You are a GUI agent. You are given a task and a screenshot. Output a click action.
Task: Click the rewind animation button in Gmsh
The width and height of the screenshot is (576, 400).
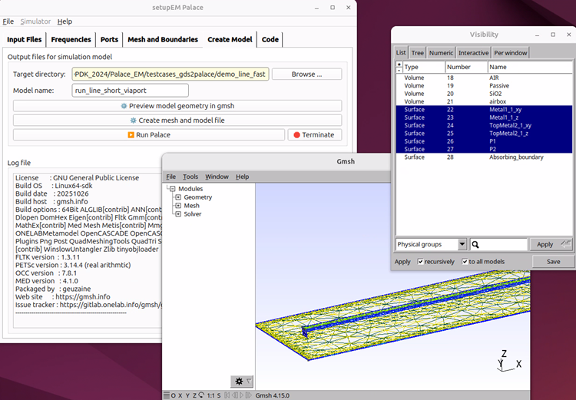tap(227, 395)
